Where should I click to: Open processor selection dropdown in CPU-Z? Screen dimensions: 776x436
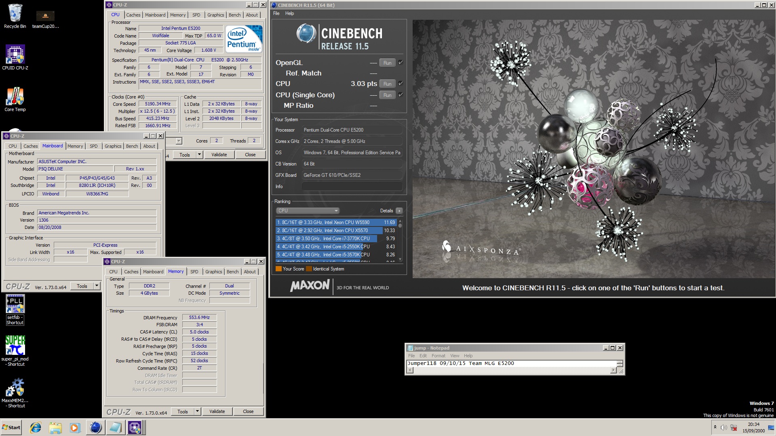(179, 141)
